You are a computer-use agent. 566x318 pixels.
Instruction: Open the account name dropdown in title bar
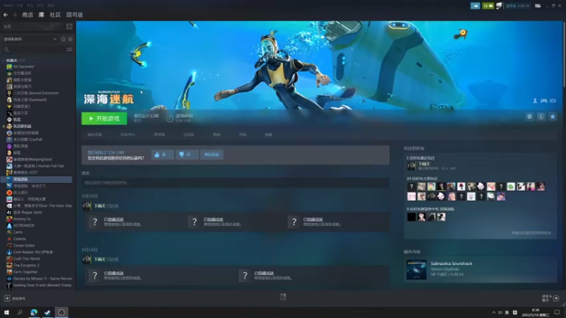tap(518, 6)
